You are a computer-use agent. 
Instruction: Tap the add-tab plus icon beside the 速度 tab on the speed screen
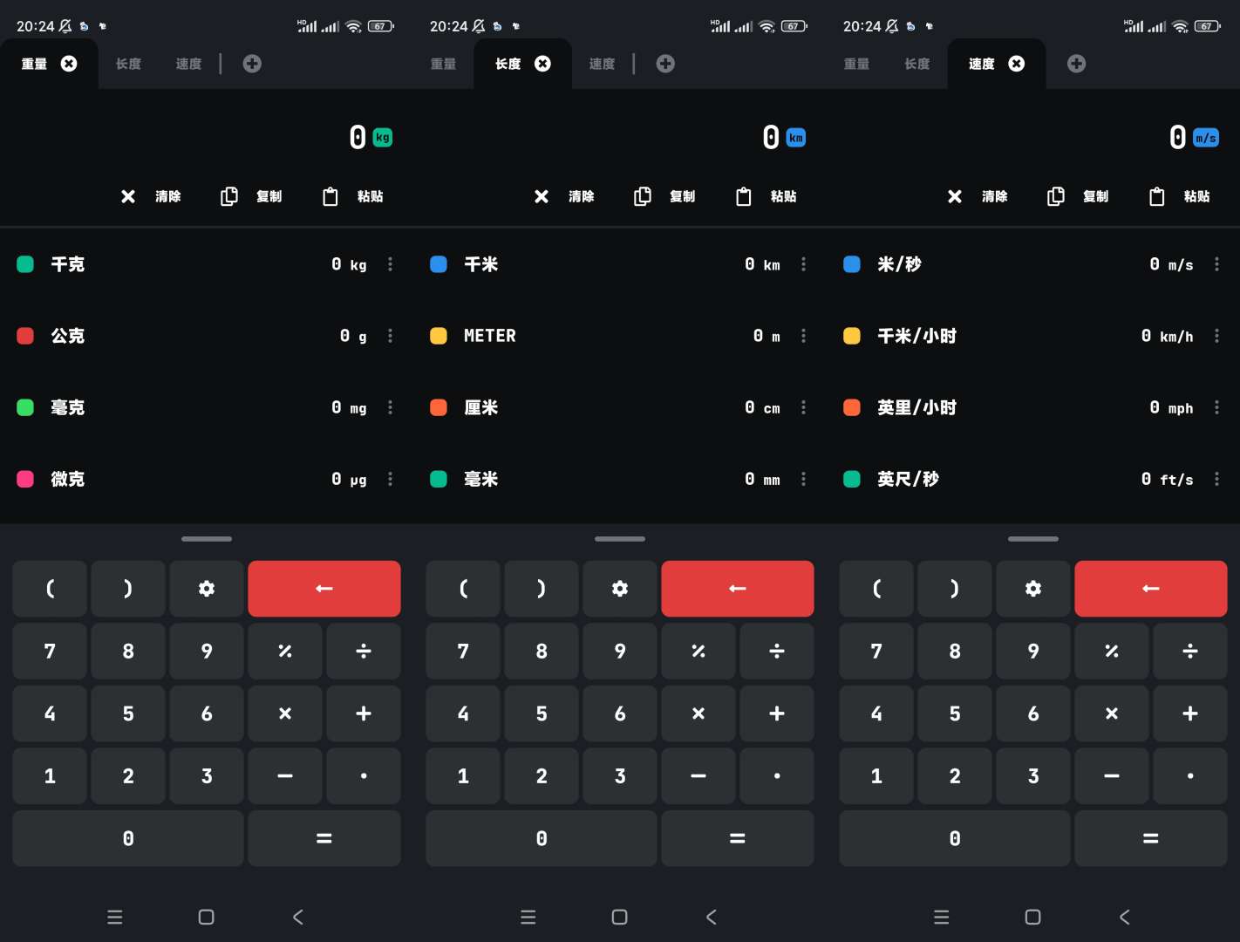click(x=1076, y=64)
